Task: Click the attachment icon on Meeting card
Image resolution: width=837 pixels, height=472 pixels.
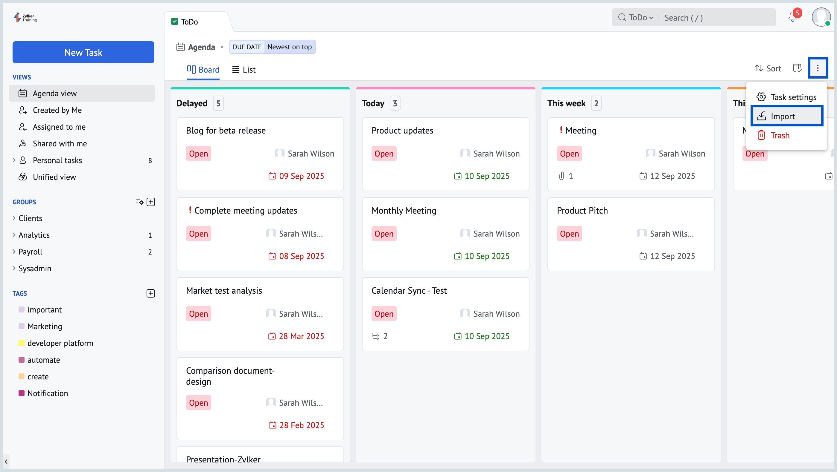Action: (x=561, y=176)
